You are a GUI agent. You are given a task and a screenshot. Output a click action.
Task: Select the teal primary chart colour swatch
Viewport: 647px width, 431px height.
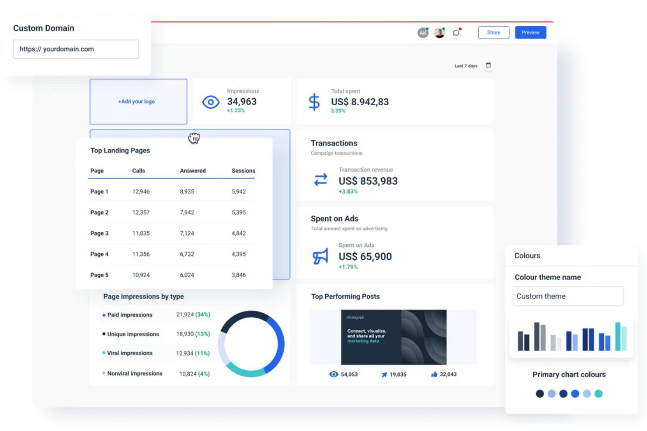click(599, 393)
